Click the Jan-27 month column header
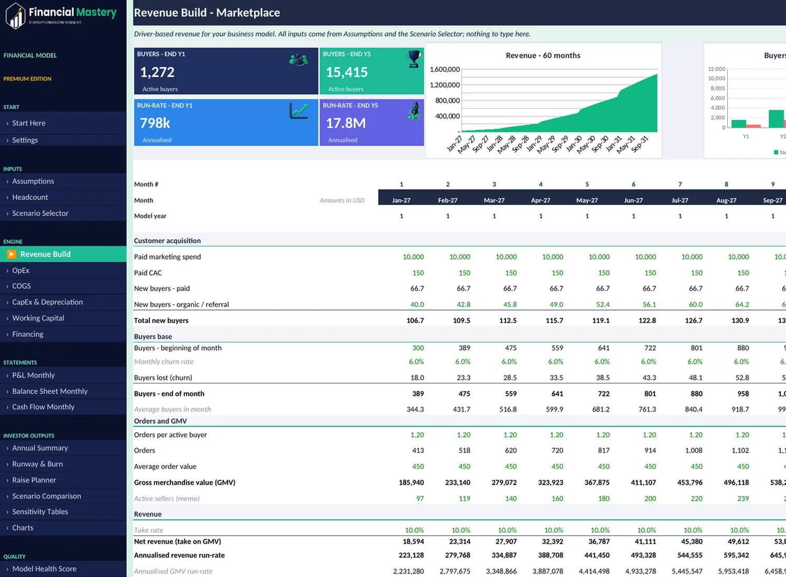786x577 pixels. (401, 200)
